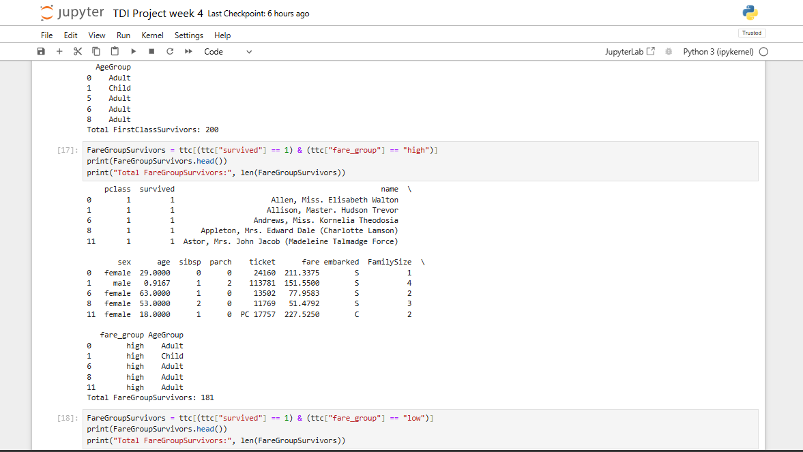Click into code cell 17 with fare_group high

tap(420, 162)
